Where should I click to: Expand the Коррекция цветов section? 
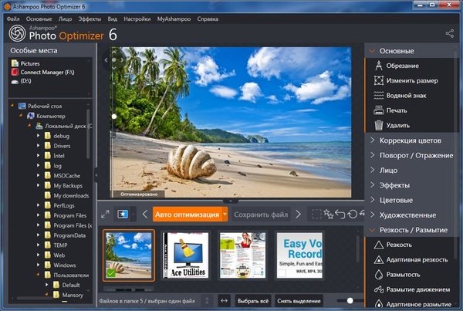pos(413,140)
